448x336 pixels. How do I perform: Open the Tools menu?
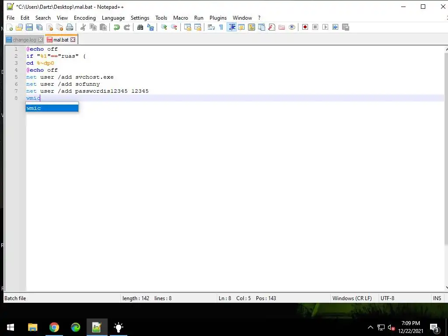coord(161,17)
